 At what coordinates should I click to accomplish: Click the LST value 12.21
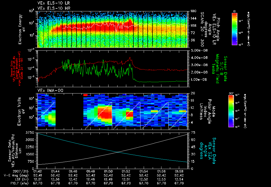pyautogui.click(x=38, y=179)
